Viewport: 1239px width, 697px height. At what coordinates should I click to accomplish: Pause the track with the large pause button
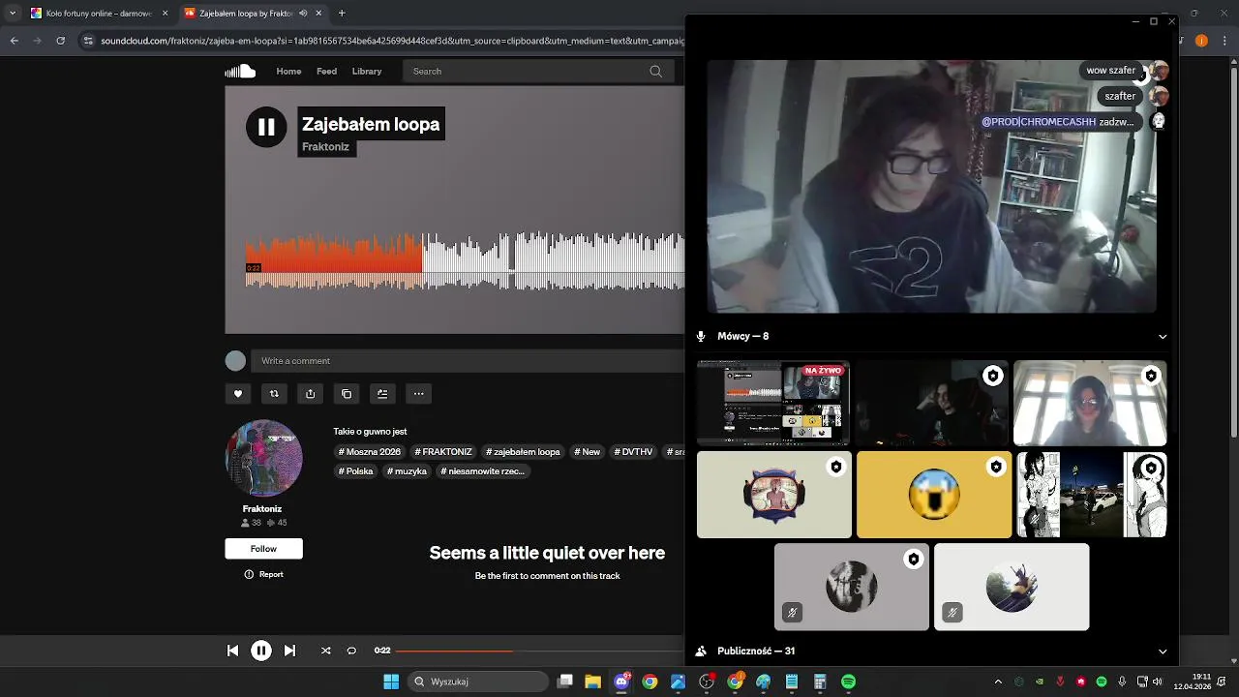click(266, 127)
